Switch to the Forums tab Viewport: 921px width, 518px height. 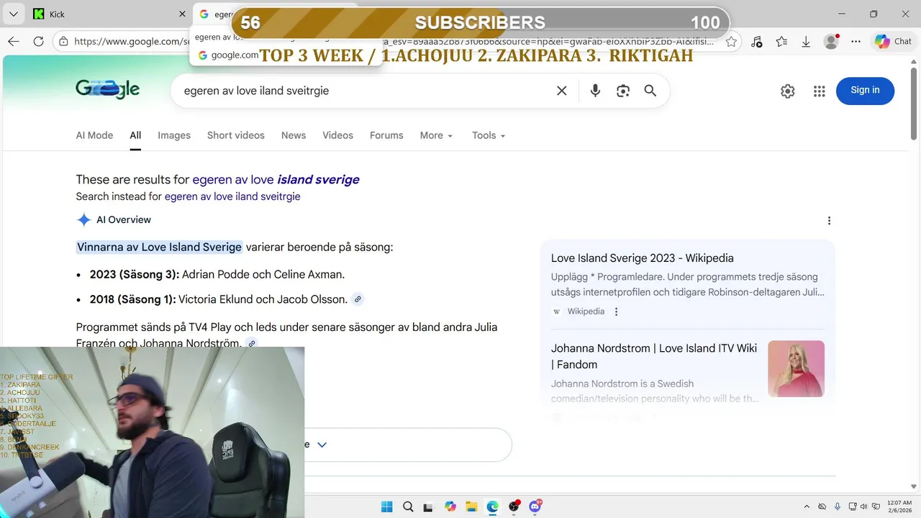pos(386,135)
